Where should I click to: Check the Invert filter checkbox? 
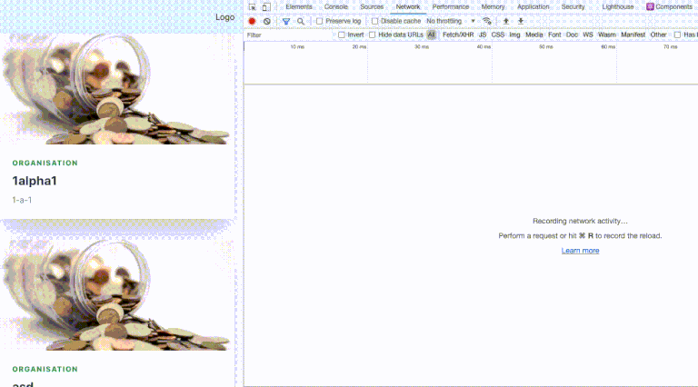pyautogui.click(x=342, y=35)
